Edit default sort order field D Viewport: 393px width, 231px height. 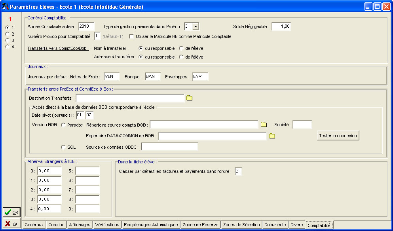tap(238, 172)
